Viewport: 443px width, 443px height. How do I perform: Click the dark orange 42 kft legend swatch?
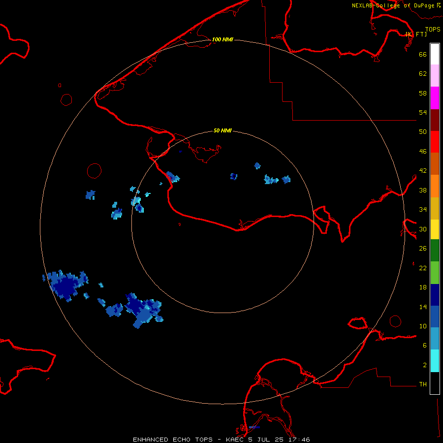click(435, 164)
